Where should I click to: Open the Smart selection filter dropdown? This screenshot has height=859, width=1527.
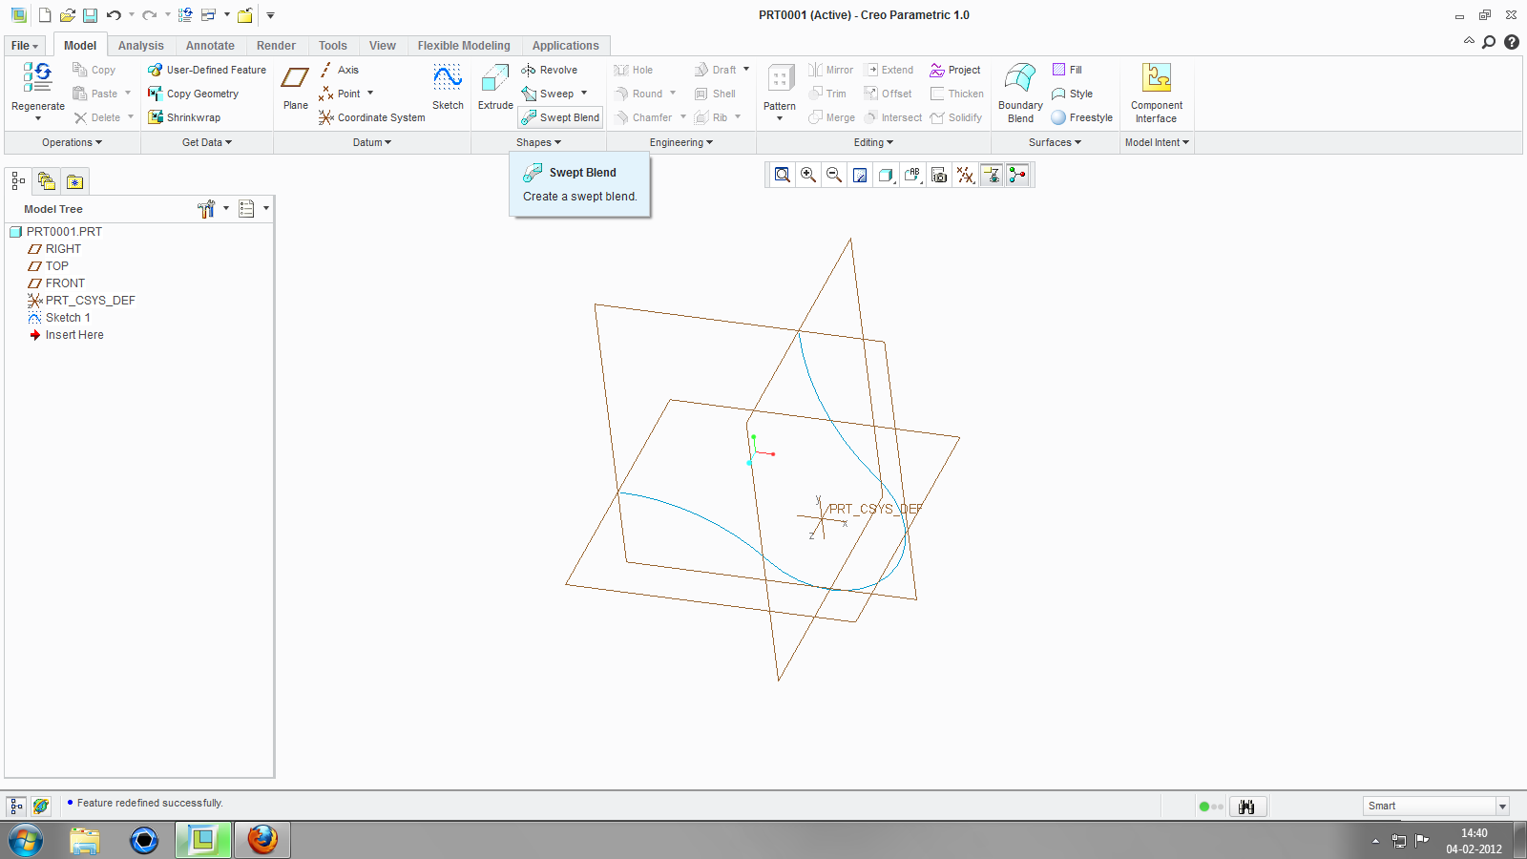click(x=1502, y=807)
